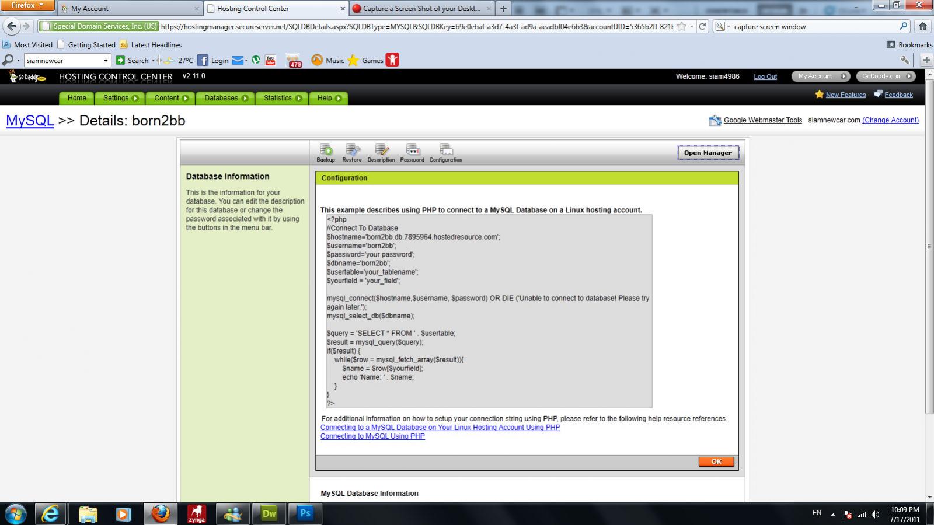Go to the Home menu tab
Image resolution: width=934 pixels, height=525 pixels.
76,98
